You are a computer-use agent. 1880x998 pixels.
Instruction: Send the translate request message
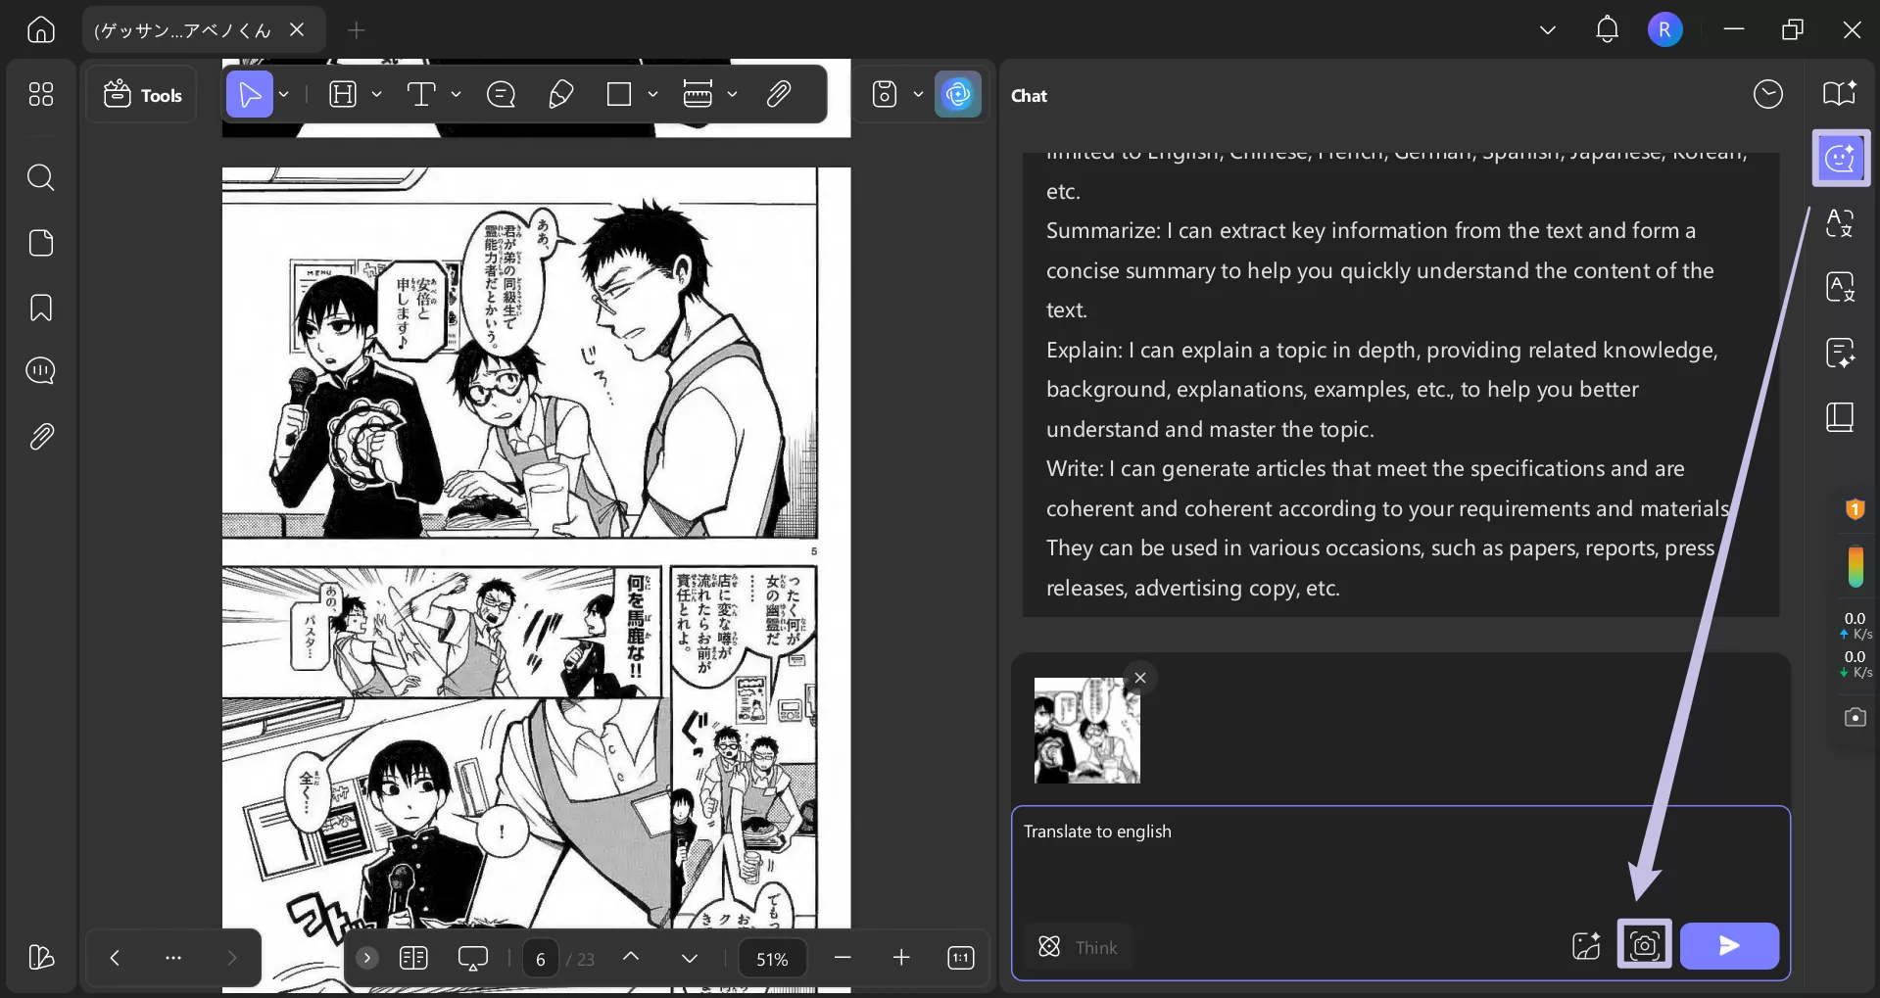click(x=1727, y=945)
